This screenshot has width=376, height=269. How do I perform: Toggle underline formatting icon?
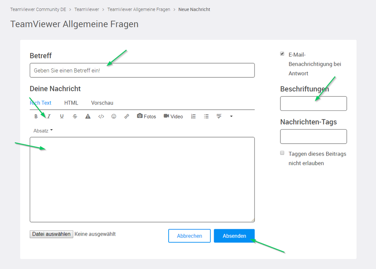click(62, 116)
